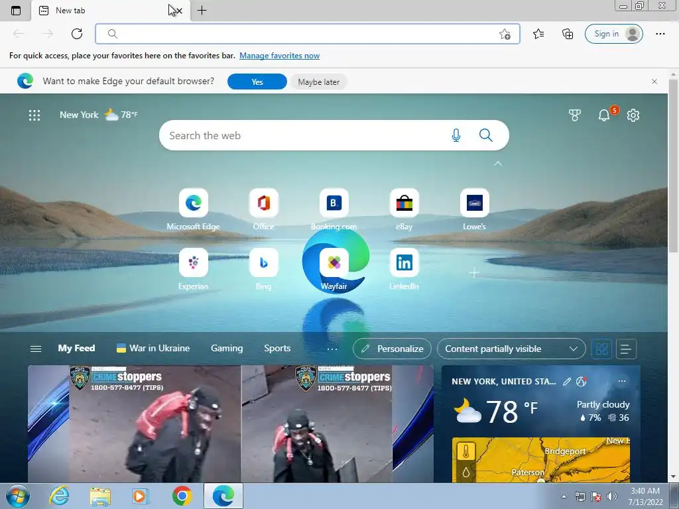The image size is (679, 509).
Task: Show precipitation map layer droplet icon
Action: (466, 472)
